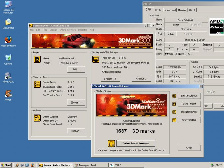
Task: Click the 3DMark2001 banner image
Action: click(92, 41)
